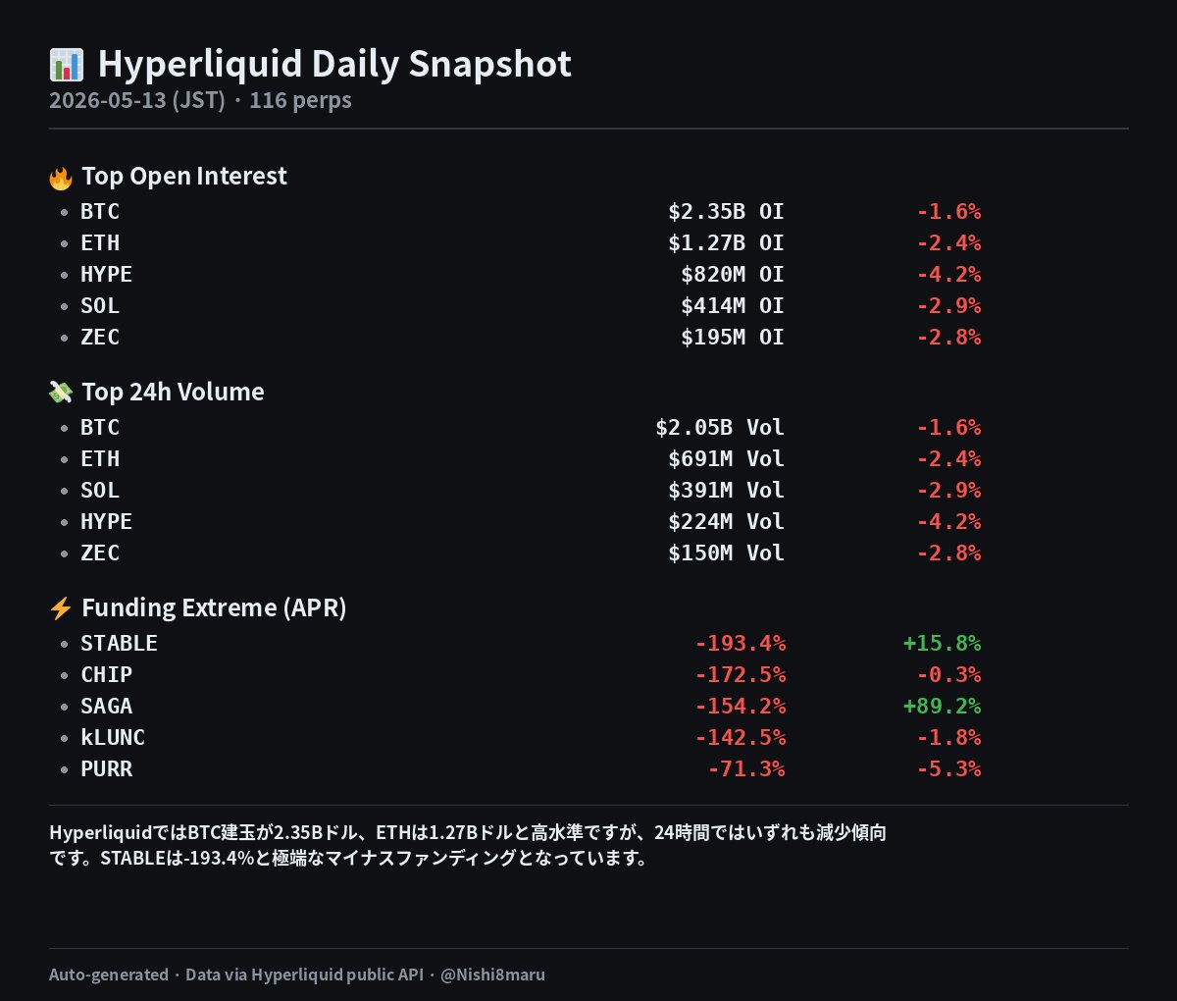Click the STABLE -193.4% funding rate

coord(741,643)
